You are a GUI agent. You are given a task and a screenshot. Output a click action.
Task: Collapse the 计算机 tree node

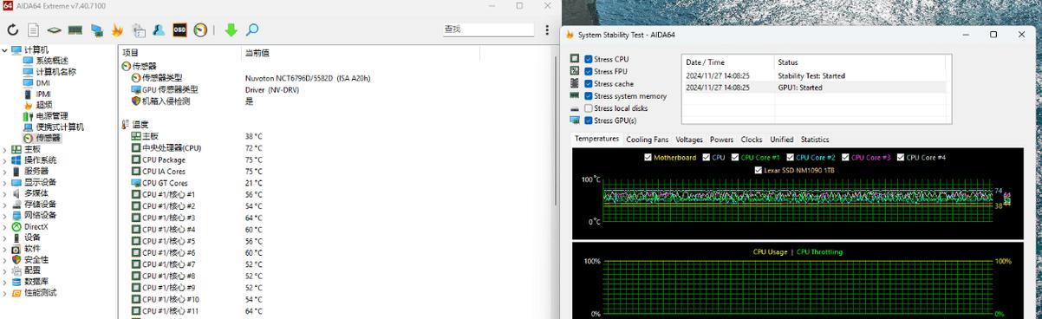(5, 50)
